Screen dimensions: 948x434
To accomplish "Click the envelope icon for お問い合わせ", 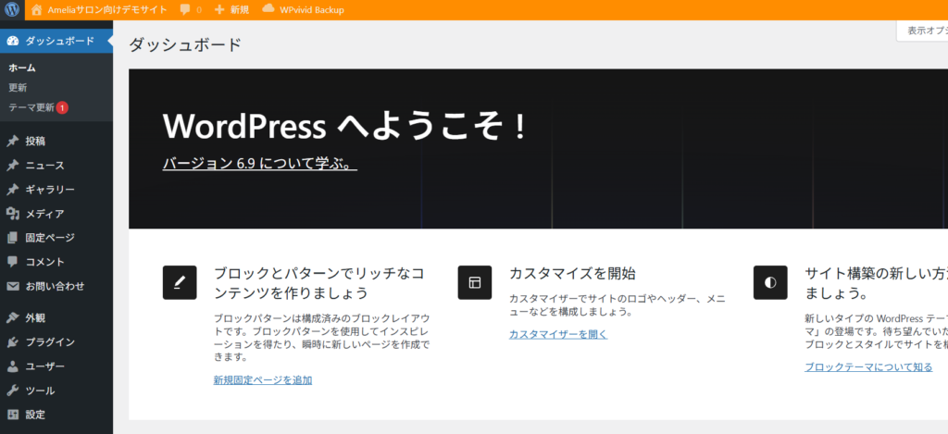I will tap(13, 286).
